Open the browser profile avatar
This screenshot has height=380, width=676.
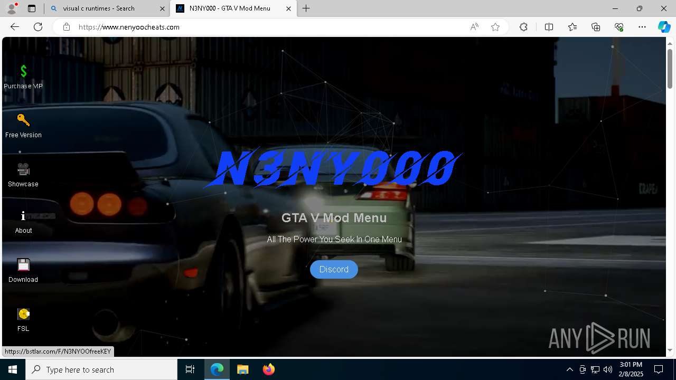(x=11, y=8)
